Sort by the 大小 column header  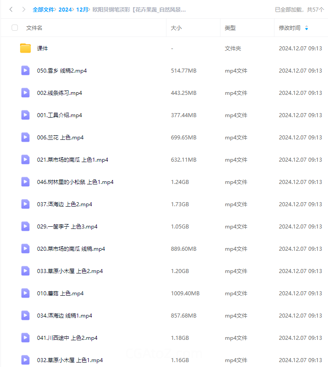pyautogui.click(x=176, y=28)
